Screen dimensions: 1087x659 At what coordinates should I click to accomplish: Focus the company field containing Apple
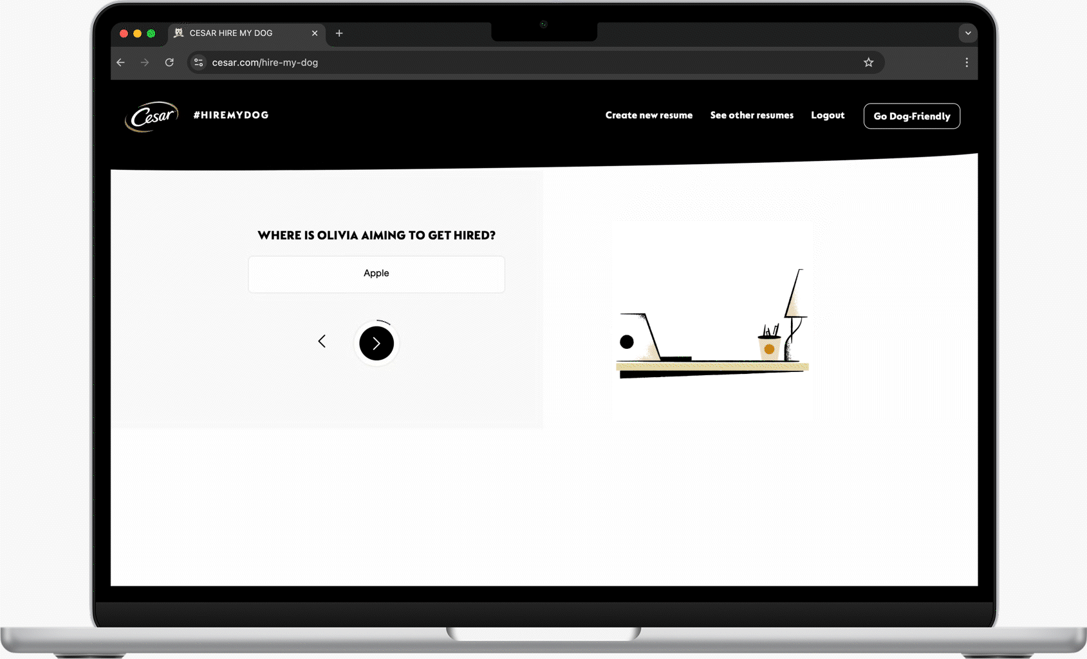click(x=376, y=274)
